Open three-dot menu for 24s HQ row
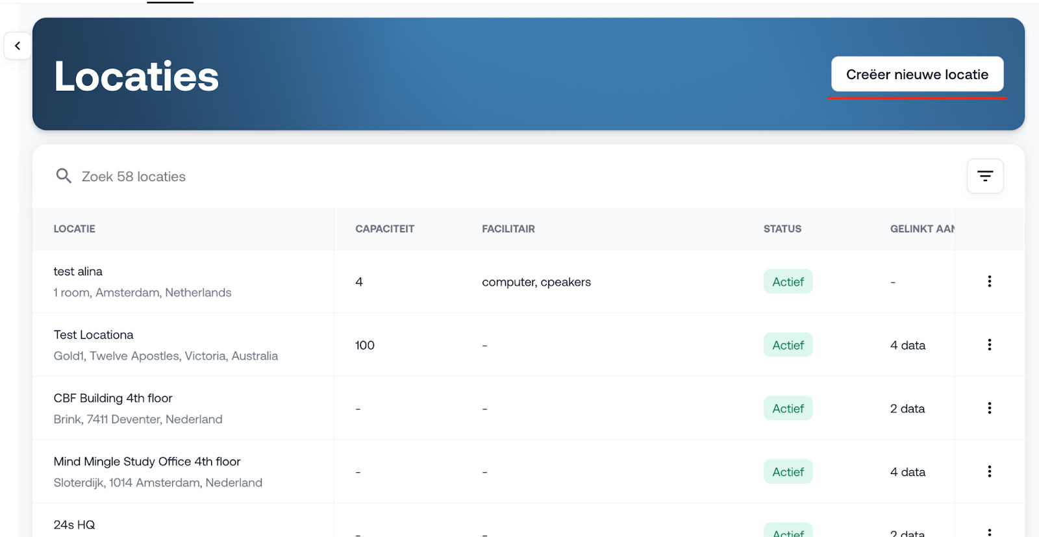1039x537 pixels. [x=989, y=532]
